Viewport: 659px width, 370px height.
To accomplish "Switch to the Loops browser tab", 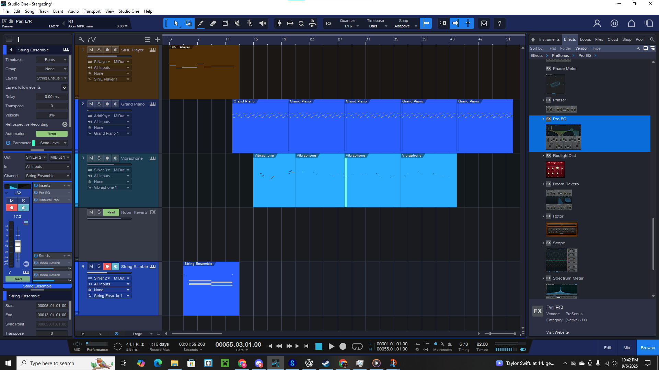I will pos(585,39).
